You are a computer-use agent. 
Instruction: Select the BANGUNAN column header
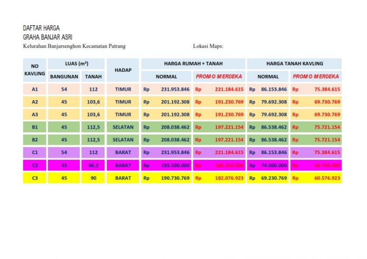pyautogui.click(x=64, y=76)
